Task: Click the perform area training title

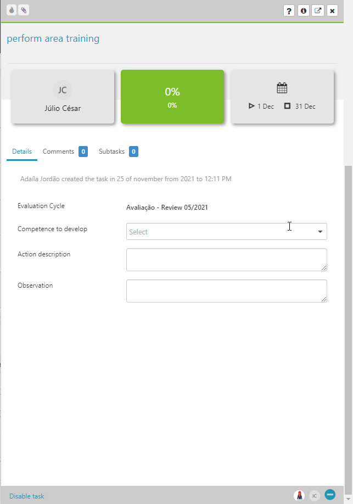Action: (53, 38)
